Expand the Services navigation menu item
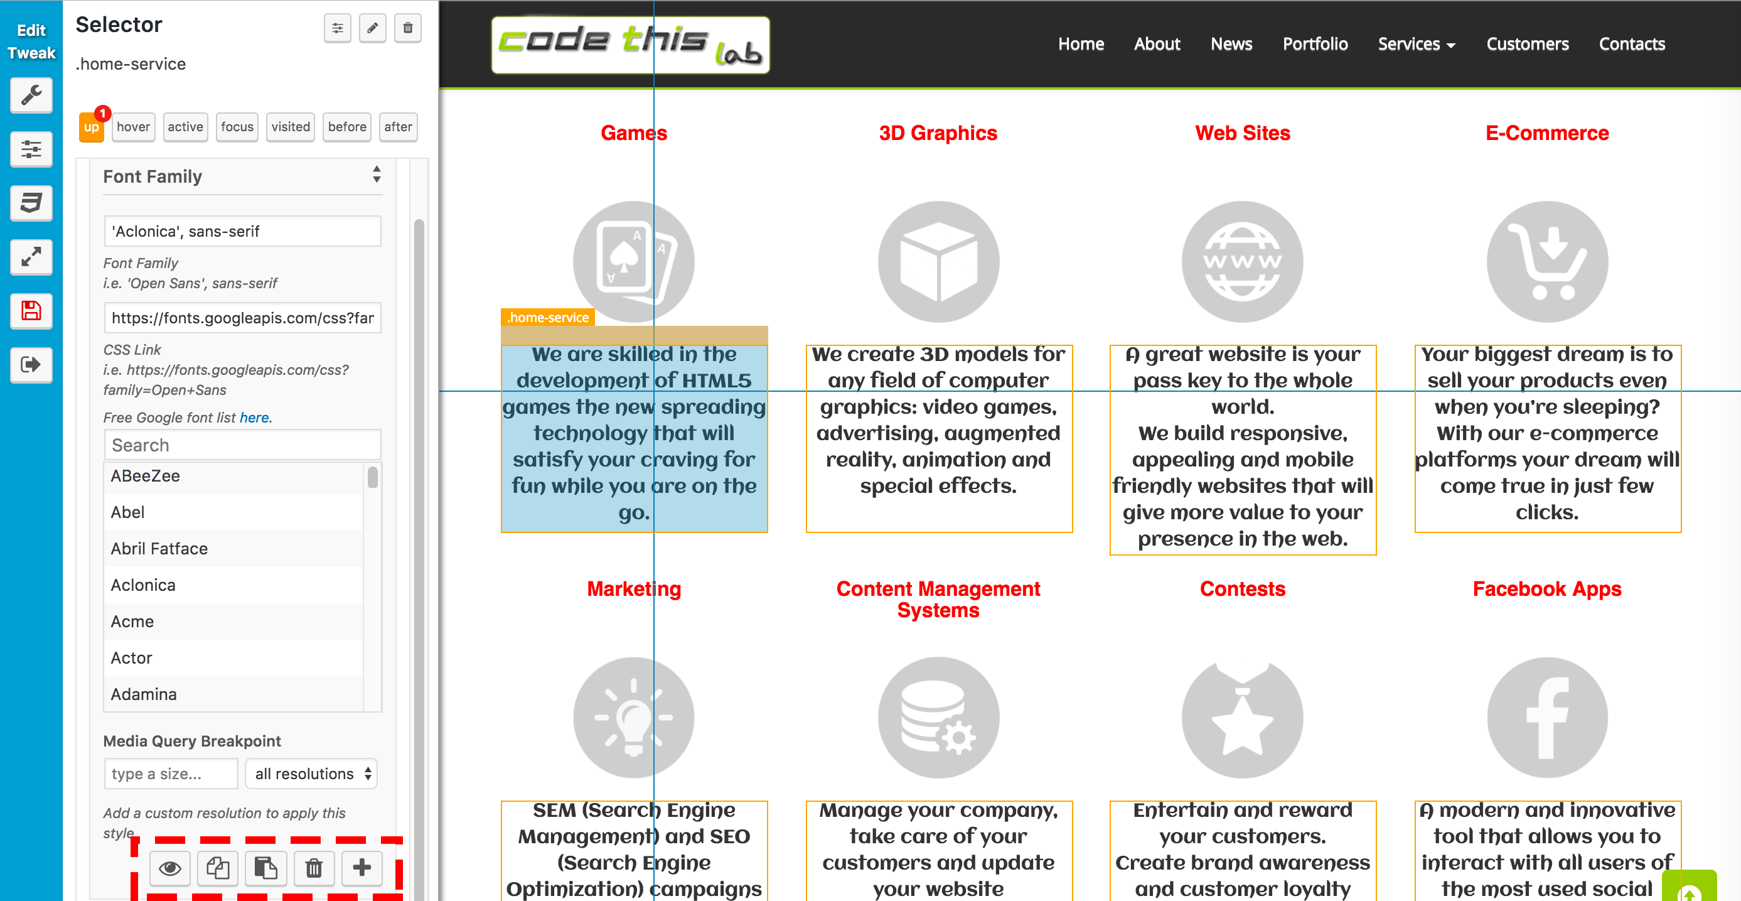This screenshot has width=1741, height=901. (1415, 43)
